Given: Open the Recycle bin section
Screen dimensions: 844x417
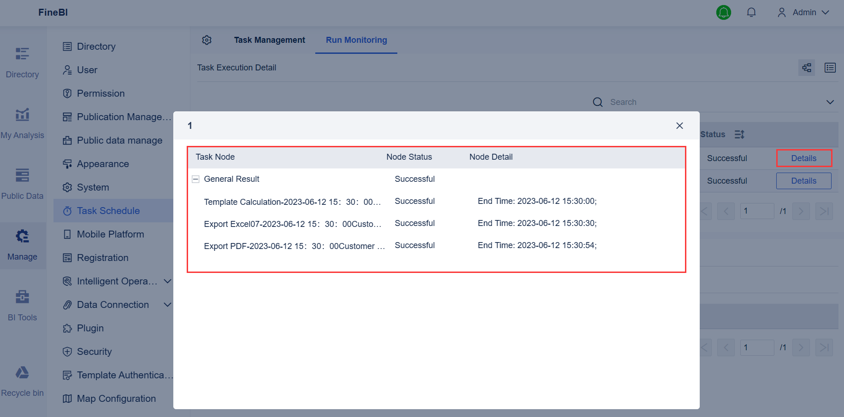Looking at the screenshot, I should (22, 380).
